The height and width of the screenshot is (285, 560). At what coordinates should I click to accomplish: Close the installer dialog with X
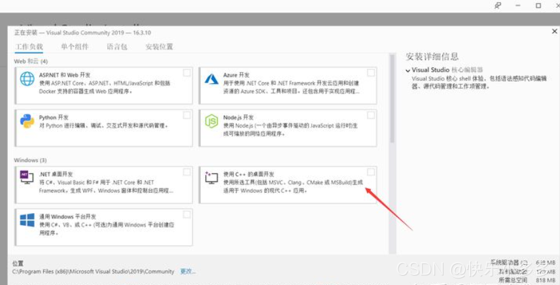point(554,31)
